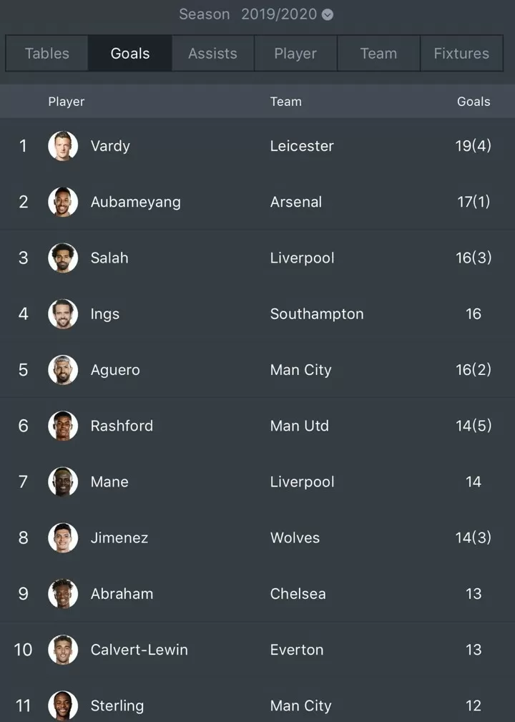Open the Calvert-Lewin player name link
Screen dimensions: 515x722
point(139,650)
